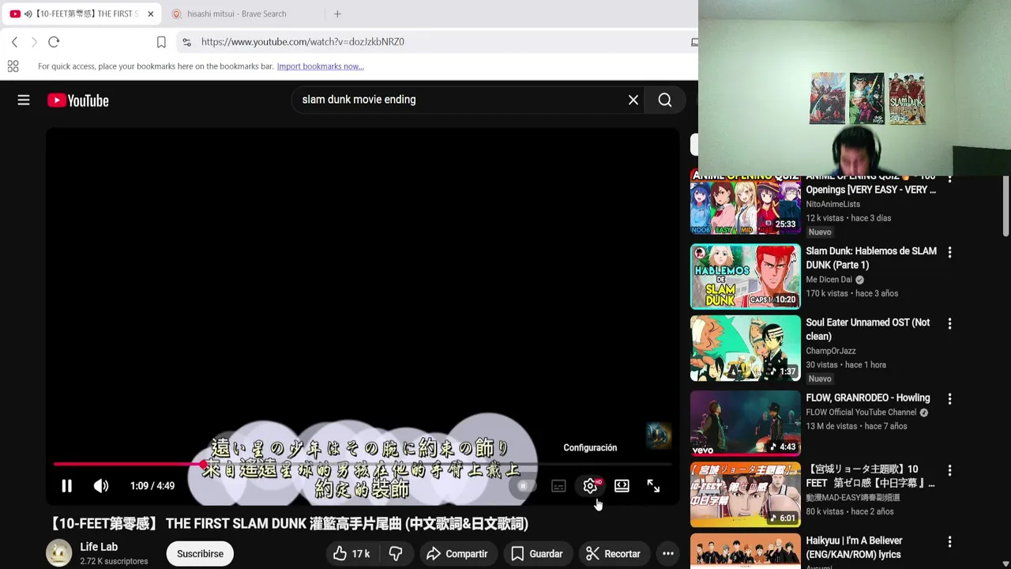
Task: Open the NitoAnimeLists channel name
Action: (x=832, y=204)
